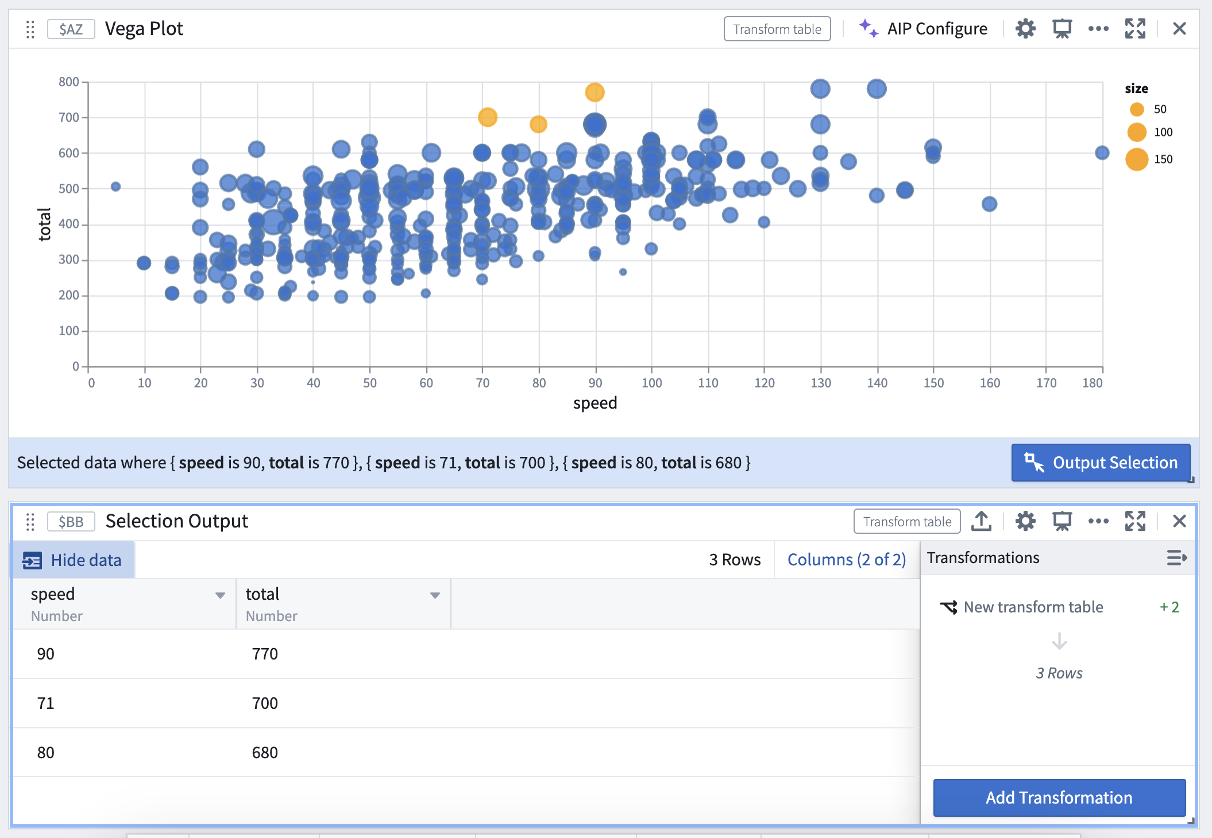Select orange point at speed 71
The width and height of the screenshot is (1212, 838).
pos(487,117)
